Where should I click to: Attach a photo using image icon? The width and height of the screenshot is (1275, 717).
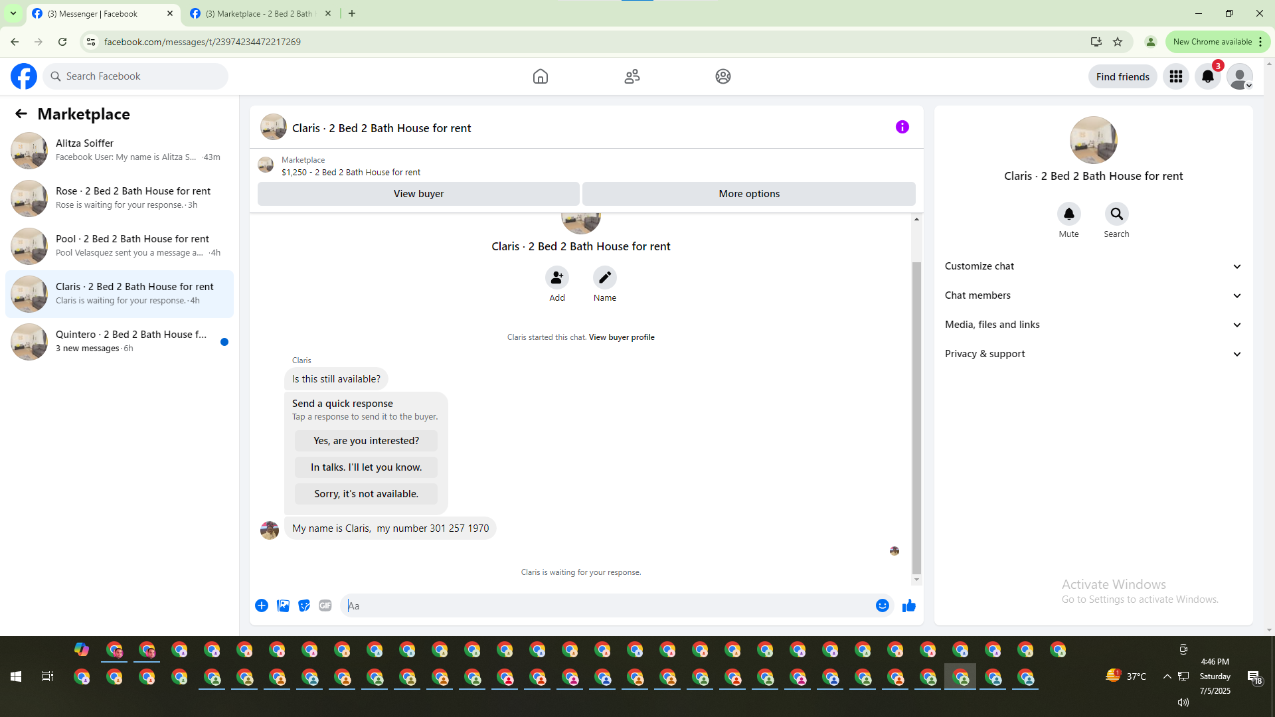(x=283, y=605)
